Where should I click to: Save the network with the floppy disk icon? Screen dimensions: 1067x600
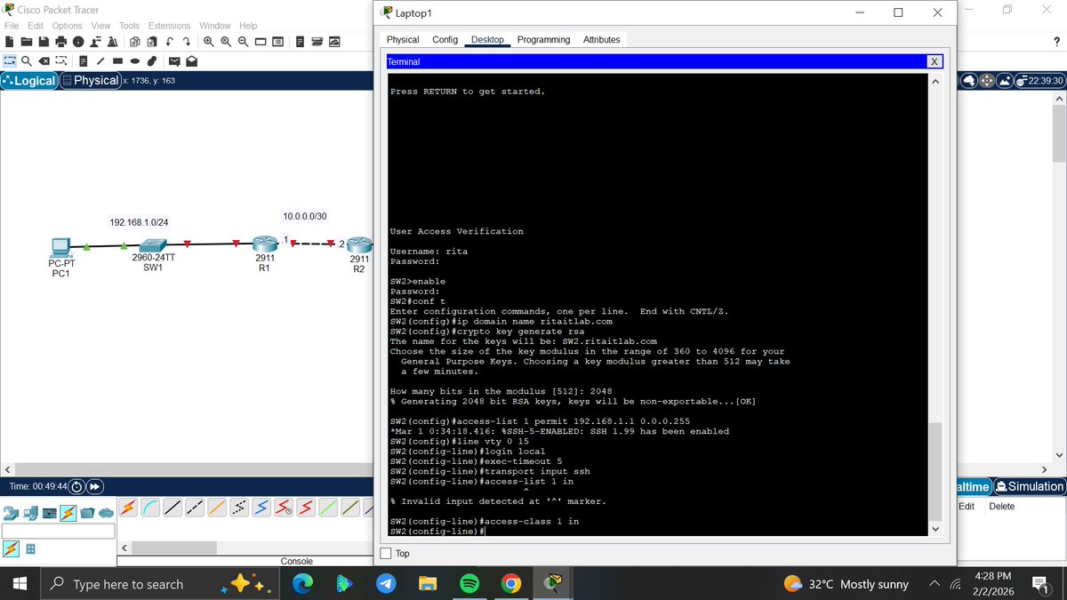[44, 42]
